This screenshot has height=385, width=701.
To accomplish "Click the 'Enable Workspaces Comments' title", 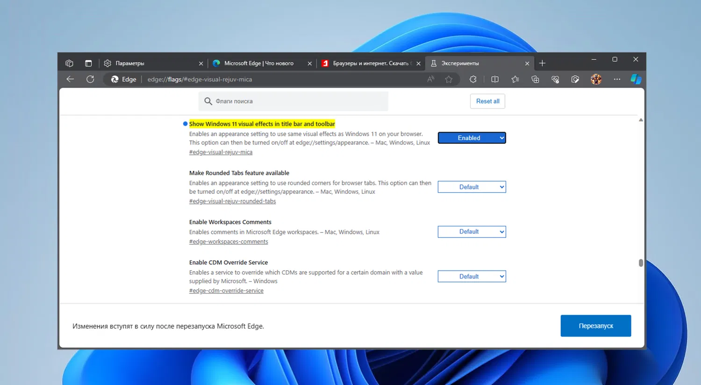I will point(230,222).
